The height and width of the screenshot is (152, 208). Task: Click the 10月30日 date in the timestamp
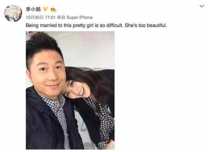[x=35, y=17]
